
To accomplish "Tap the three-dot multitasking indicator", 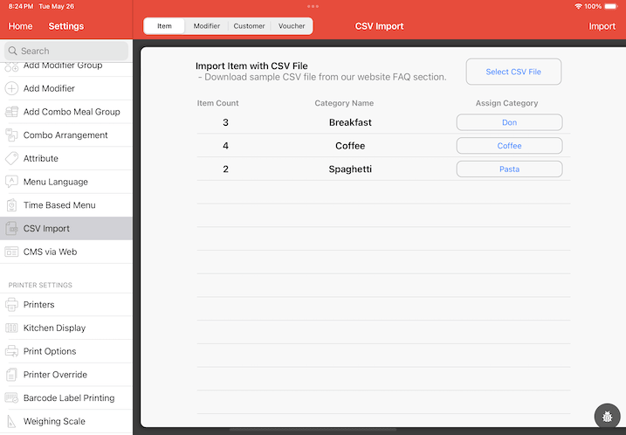I will click(313, 6).
